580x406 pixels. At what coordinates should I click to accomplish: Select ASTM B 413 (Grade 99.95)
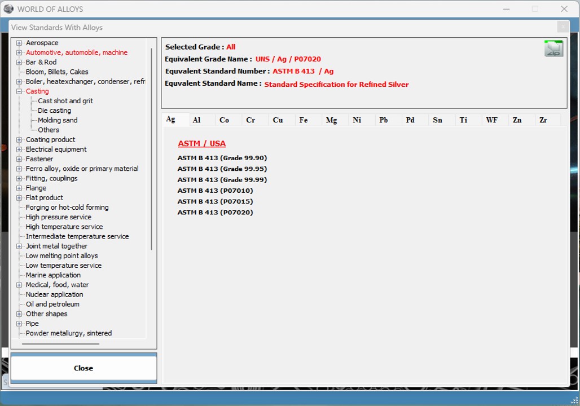tap(222, 169)
